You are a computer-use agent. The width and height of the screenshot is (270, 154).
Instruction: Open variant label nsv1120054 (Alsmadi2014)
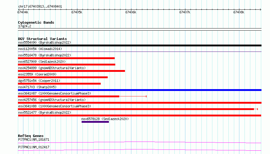point(40,49)
